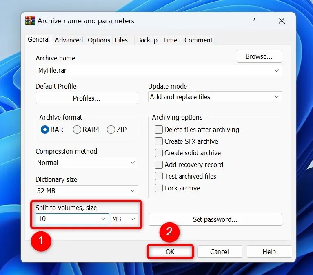This screenshot has width=313, height=275.
Task: Select the RAR archive format
Action: pos(45,130)
